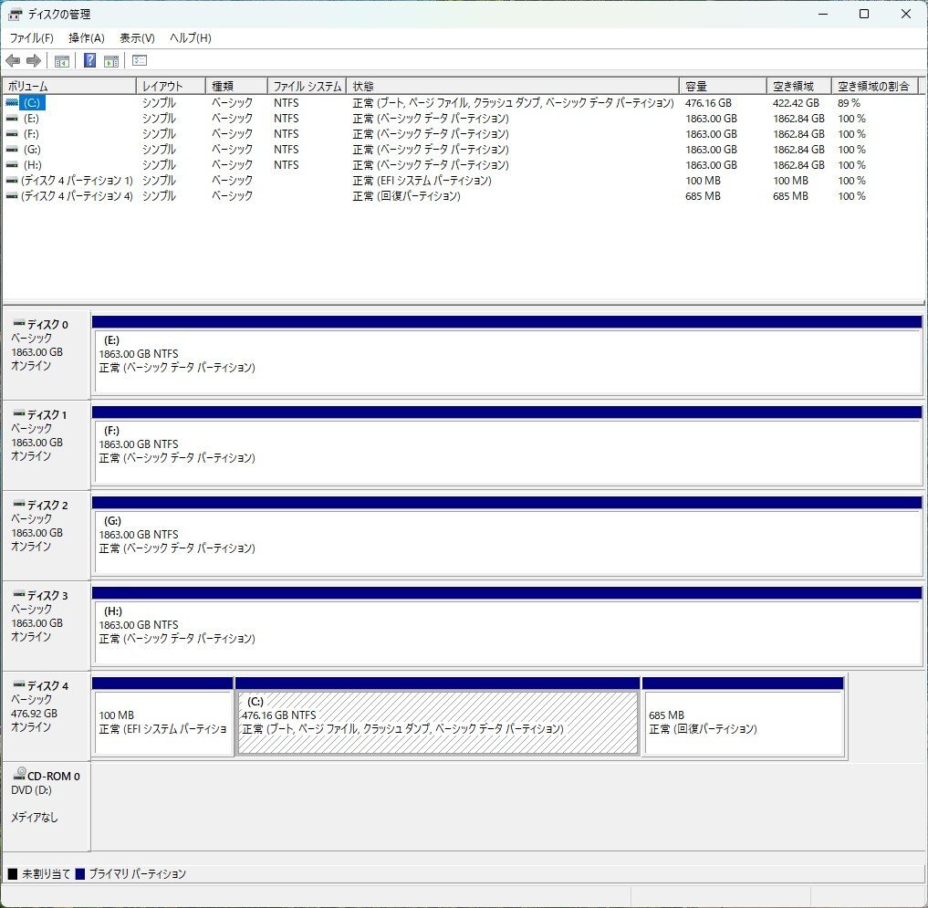Viewport: 928px width, 908px height.
Task: Toggle the console tree show/hide icon
Action: click(x=62, y=61)
